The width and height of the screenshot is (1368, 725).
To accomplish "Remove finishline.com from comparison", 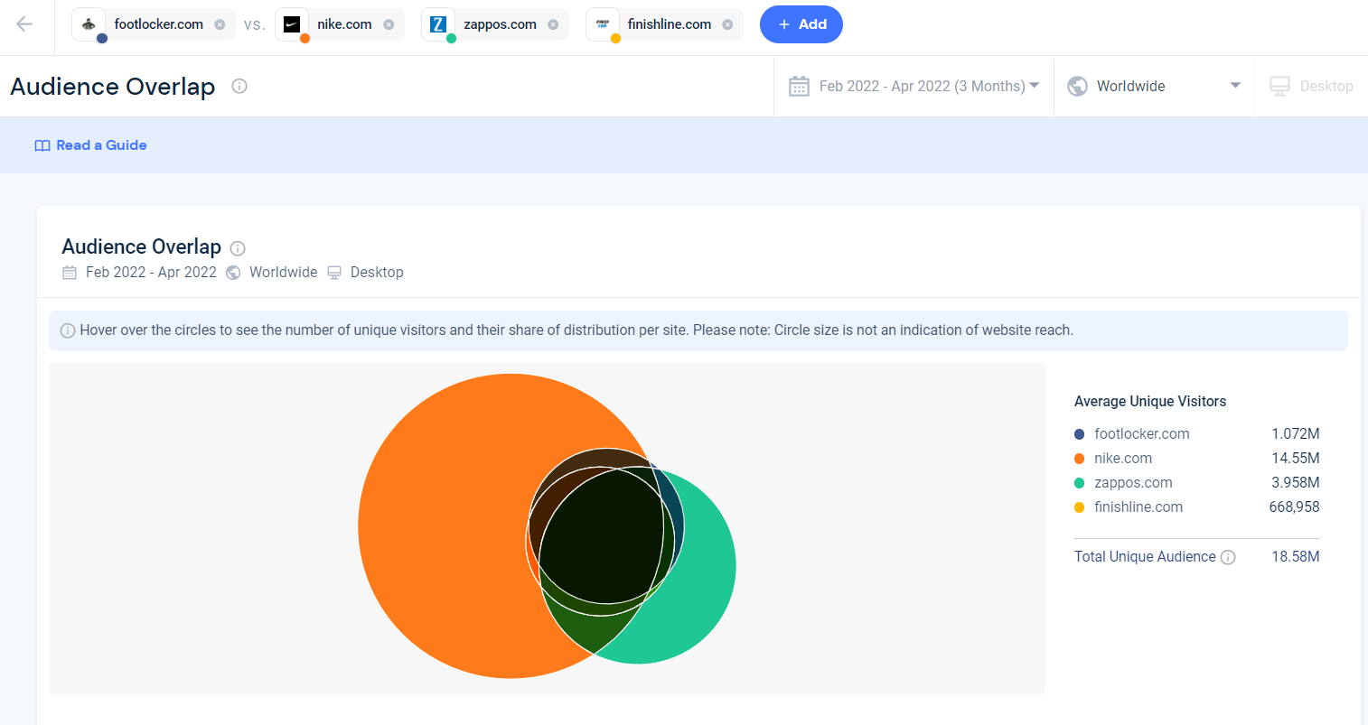I will pyautogui.click(x=727, y=24).
